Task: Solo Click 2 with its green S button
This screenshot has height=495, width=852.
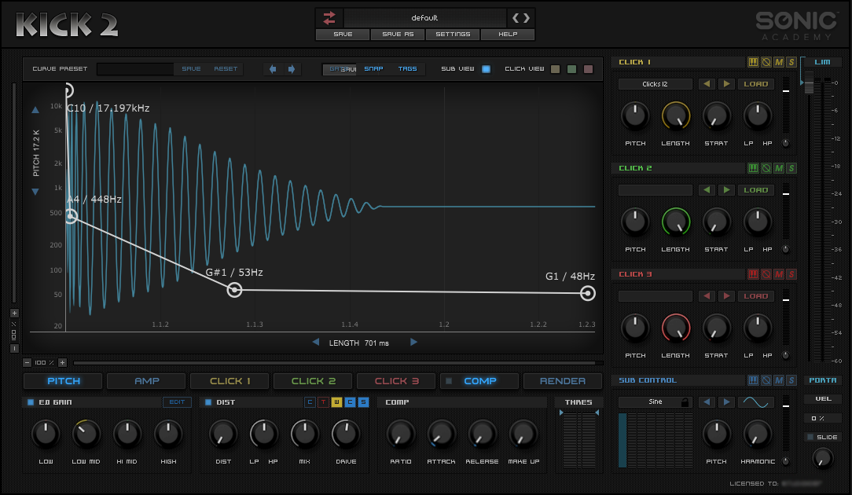Action: (791, 168)
